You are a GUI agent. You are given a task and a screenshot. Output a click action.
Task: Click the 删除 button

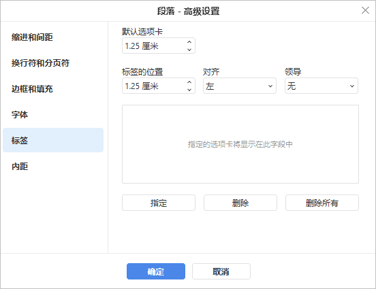click(x=240, y=203)
